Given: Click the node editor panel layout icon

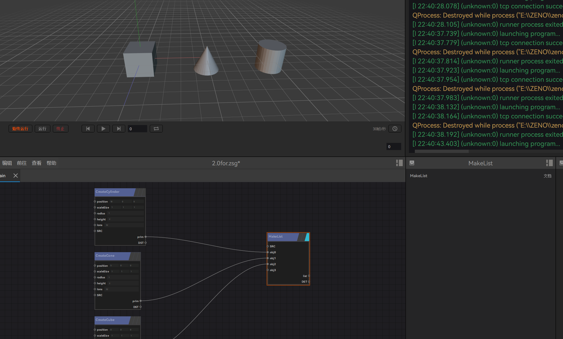Looking at the screenshot, I should tap(399, 163).
